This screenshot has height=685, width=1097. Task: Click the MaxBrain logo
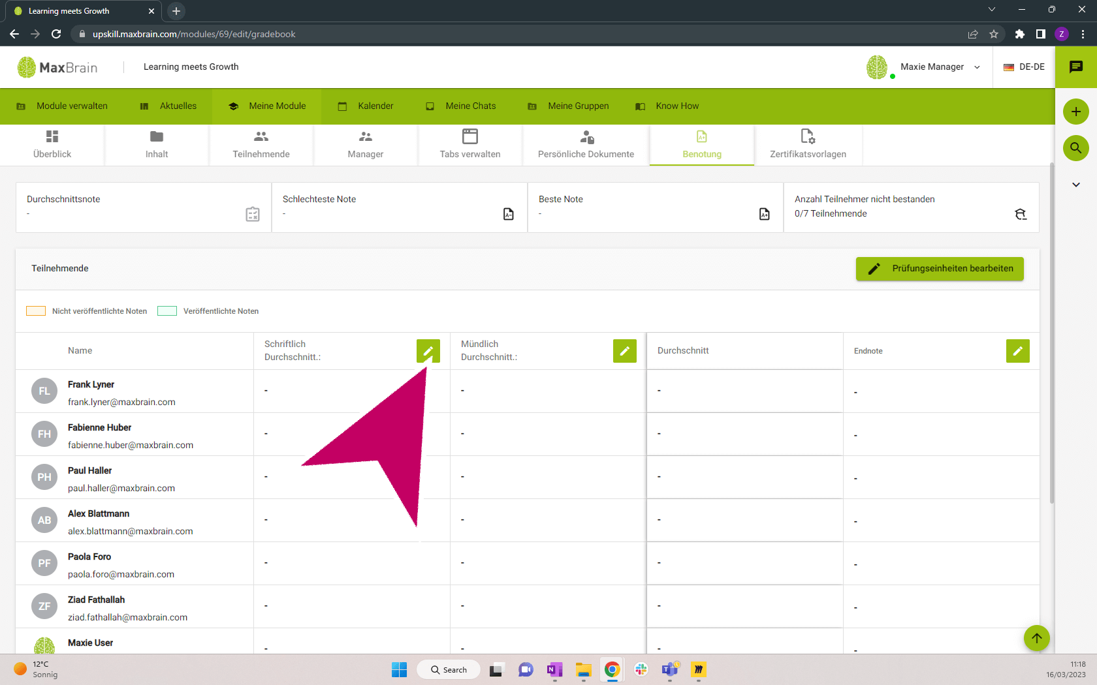(57, 67)
